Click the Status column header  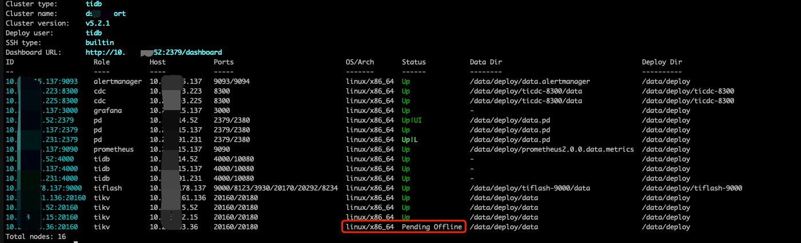[414, 62]
